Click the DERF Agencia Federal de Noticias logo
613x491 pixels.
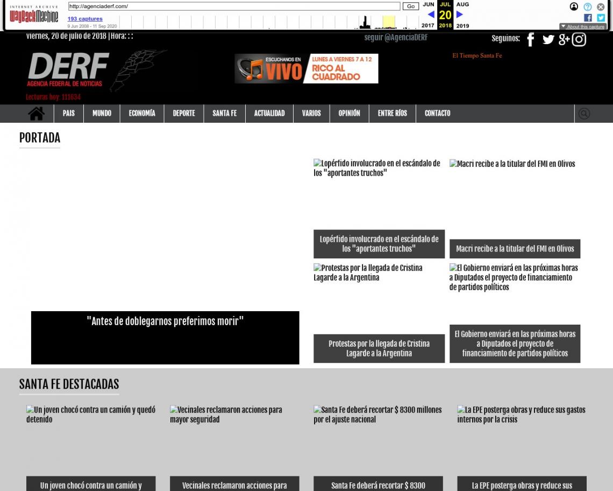68,69
